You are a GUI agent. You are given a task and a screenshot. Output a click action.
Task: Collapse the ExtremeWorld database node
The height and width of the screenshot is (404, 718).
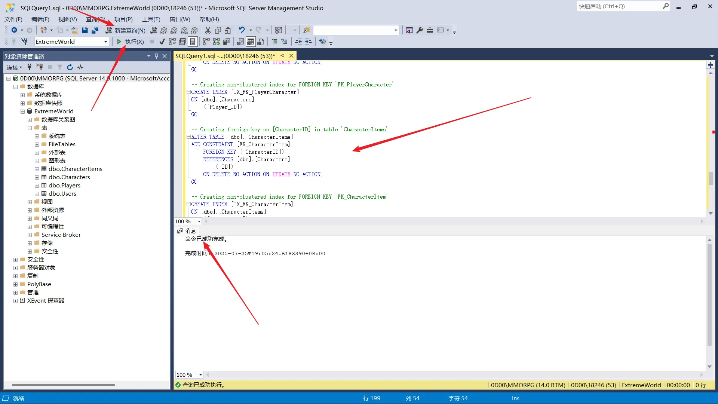[22, 111]
